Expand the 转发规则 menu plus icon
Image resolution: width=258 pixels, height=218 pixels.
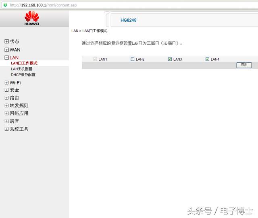[x=6, y=105]
